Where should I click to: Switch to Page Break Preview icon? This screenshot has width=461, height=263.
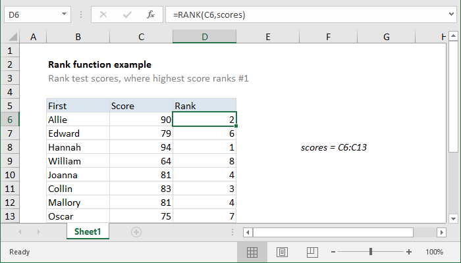click(312, 252)
